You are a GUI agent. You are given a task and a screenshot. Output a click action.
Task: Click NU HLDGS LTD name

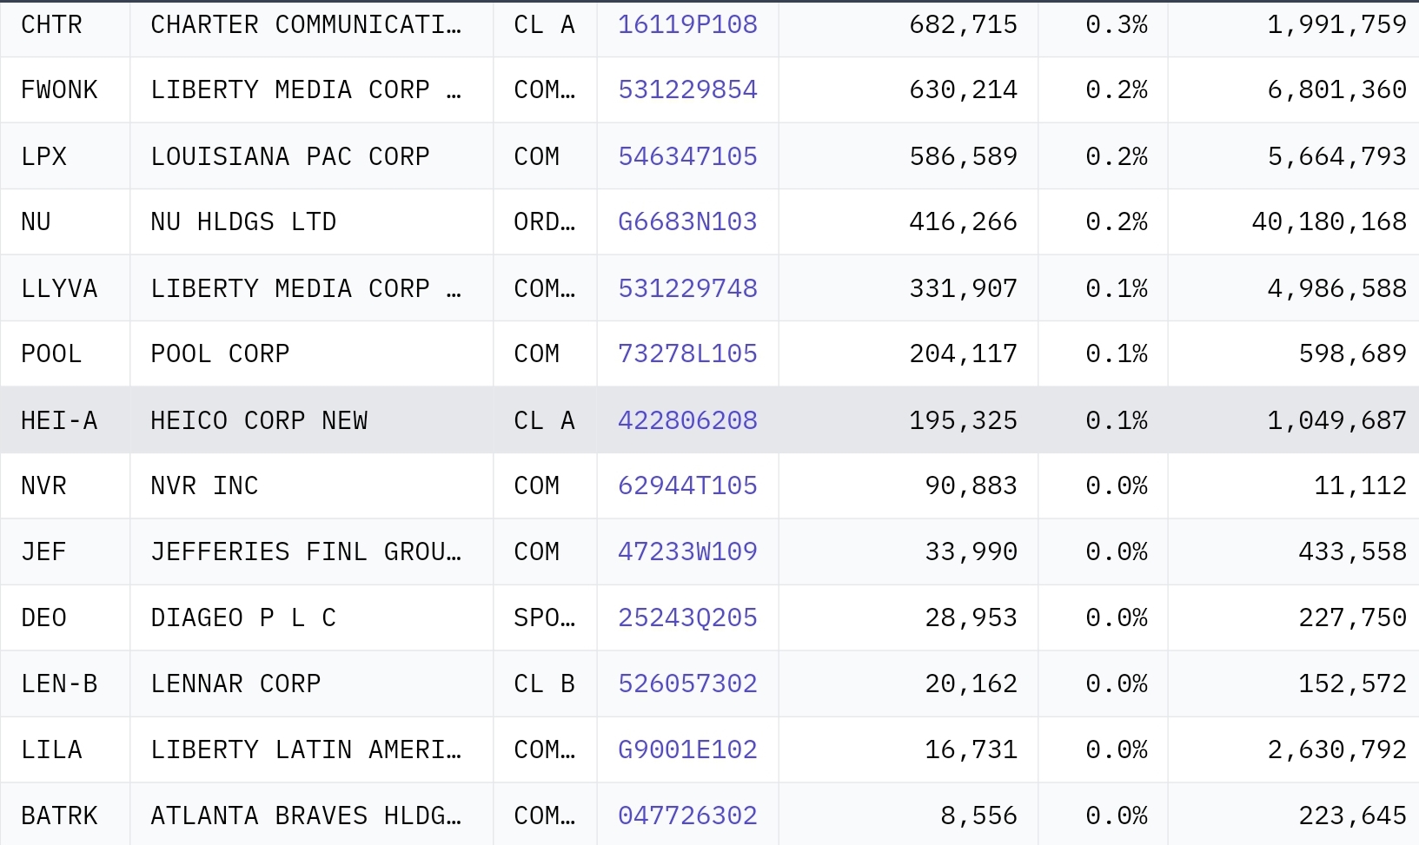pos(243,221)
